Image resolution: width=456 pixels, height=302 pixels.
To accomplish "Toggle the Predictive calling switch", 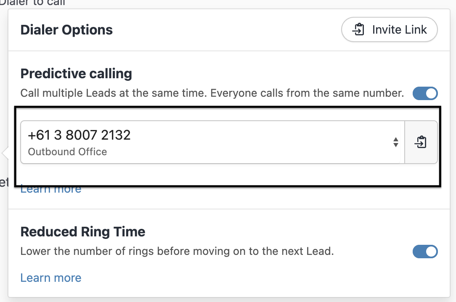I will (x=425, y=93).
